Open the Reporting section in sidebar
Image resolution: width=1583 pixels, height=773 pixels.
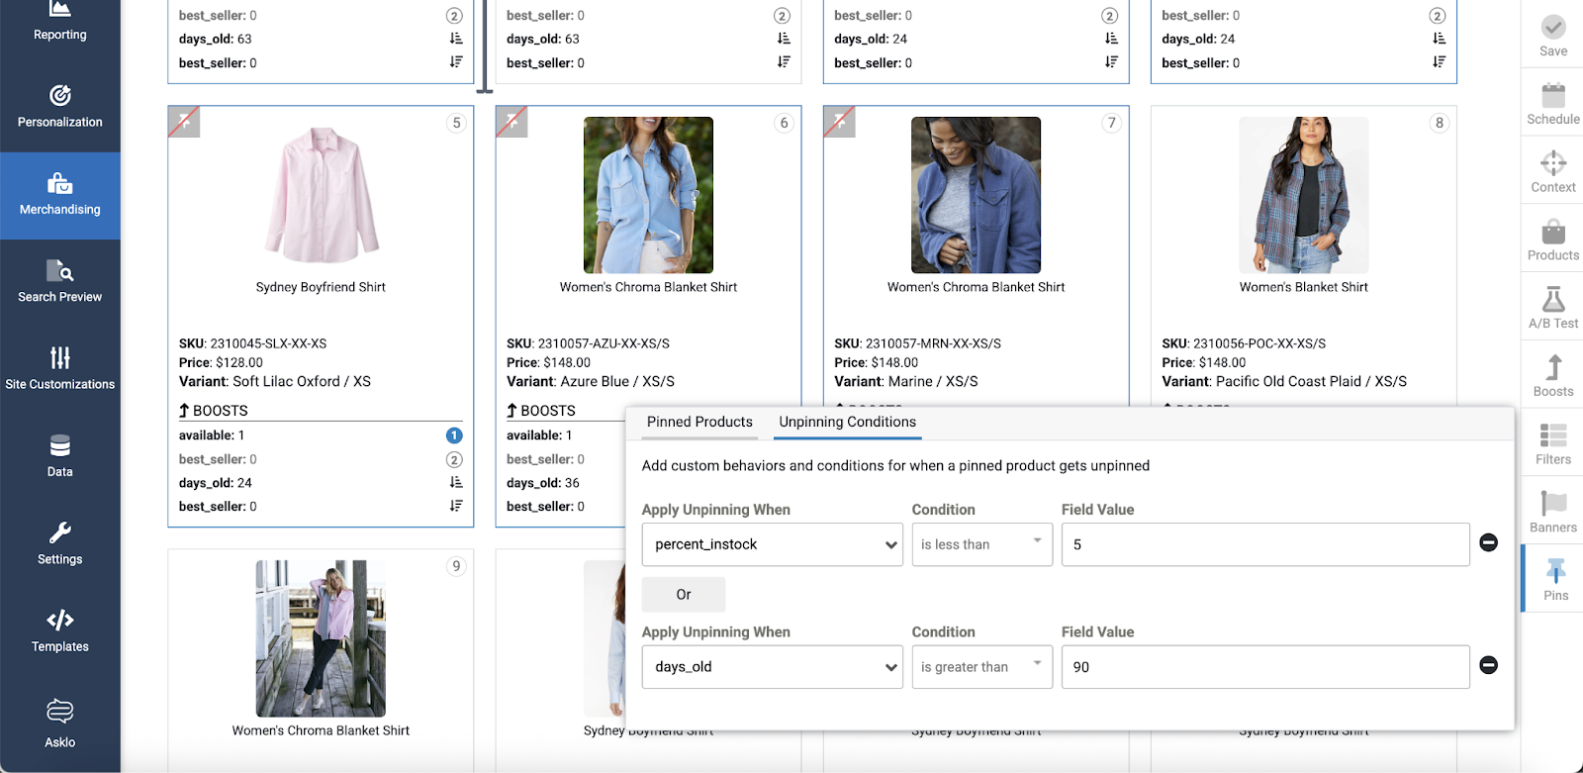[x=59, y=22]
